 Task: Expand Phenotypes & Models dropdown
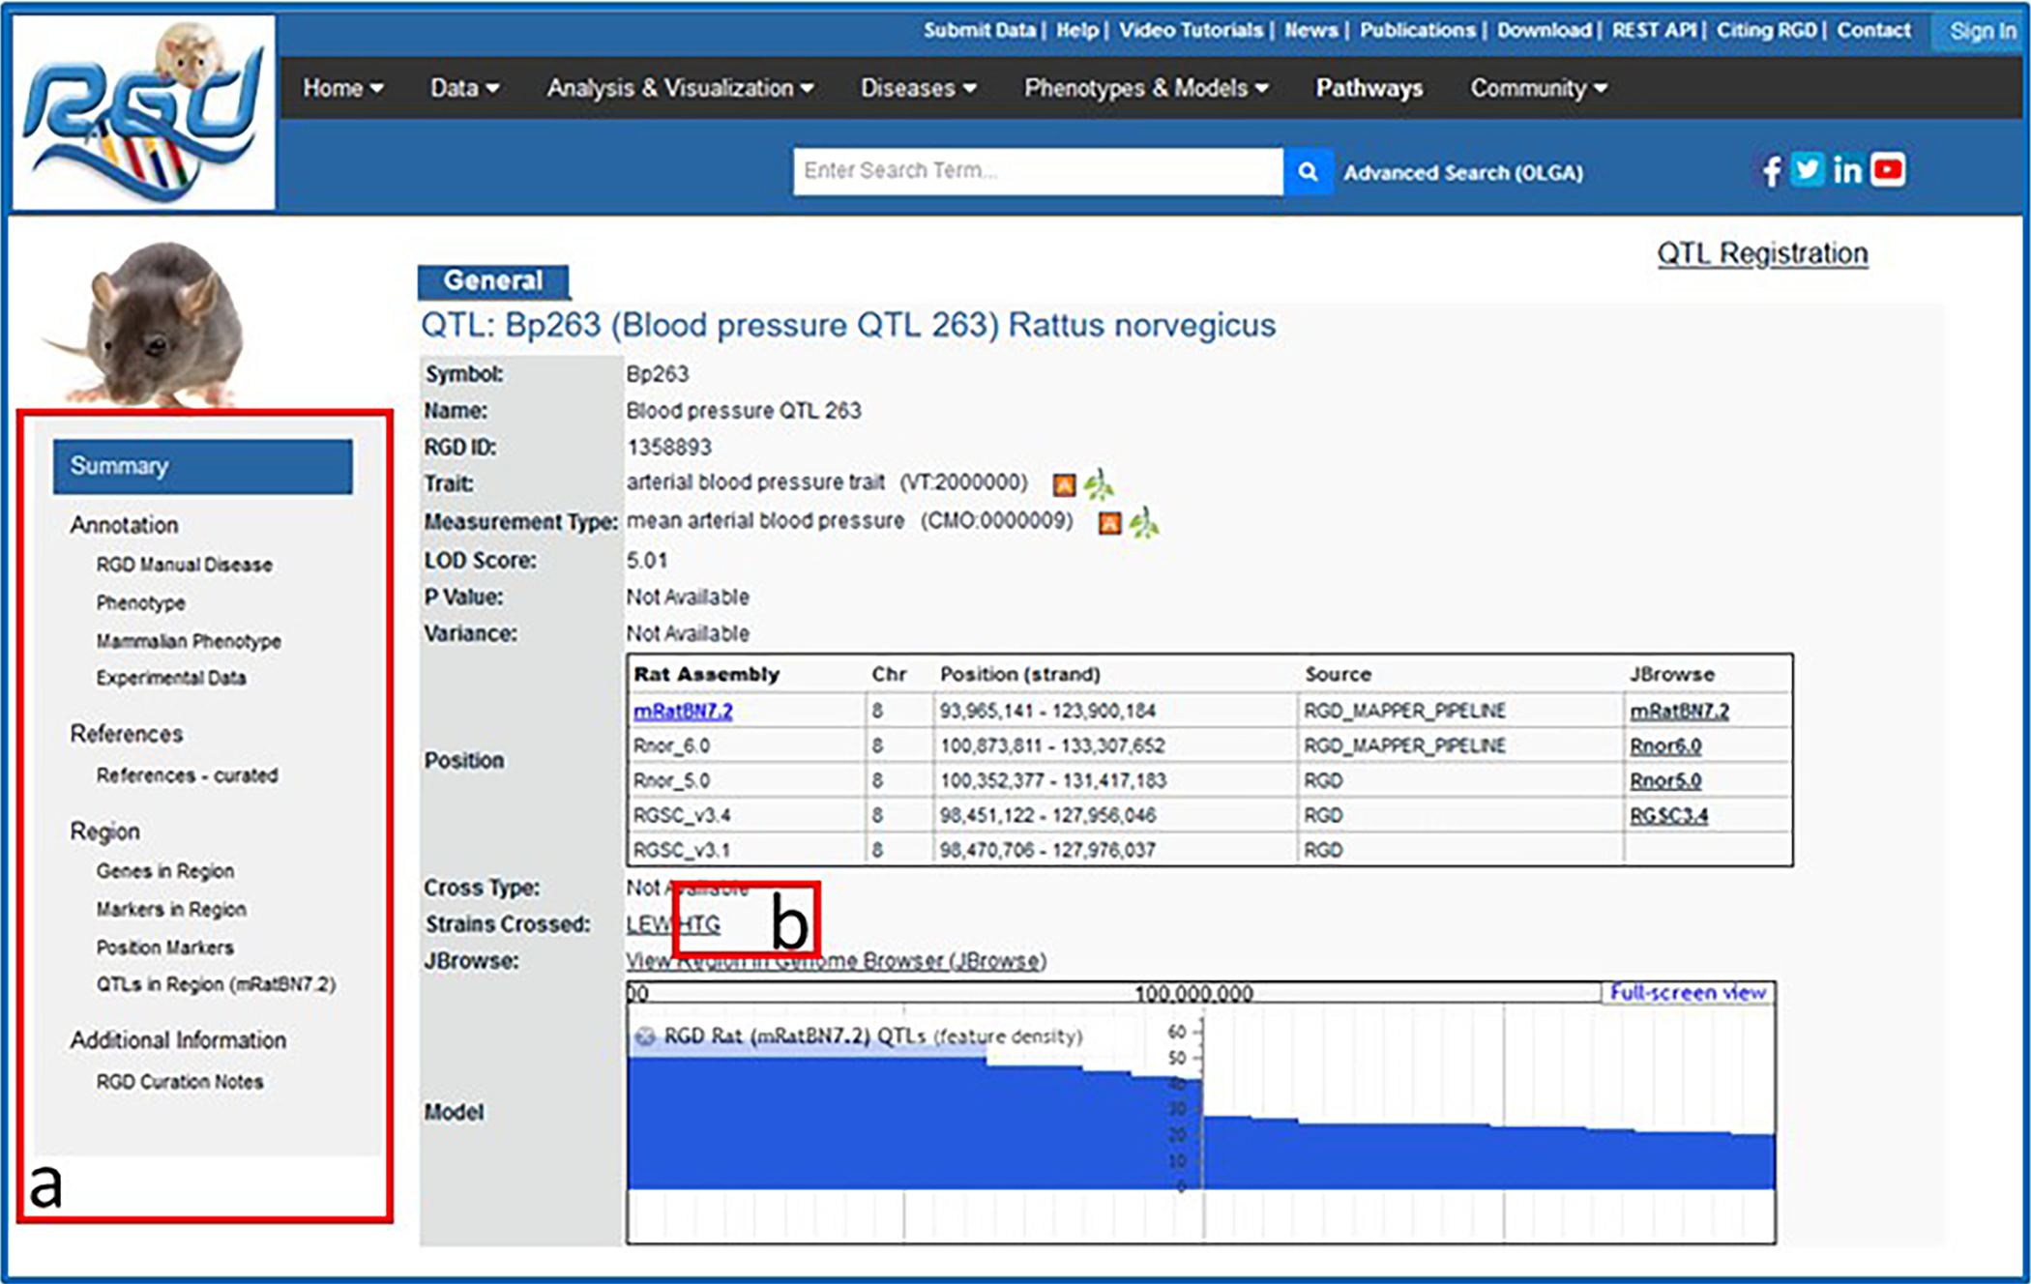1146,88
